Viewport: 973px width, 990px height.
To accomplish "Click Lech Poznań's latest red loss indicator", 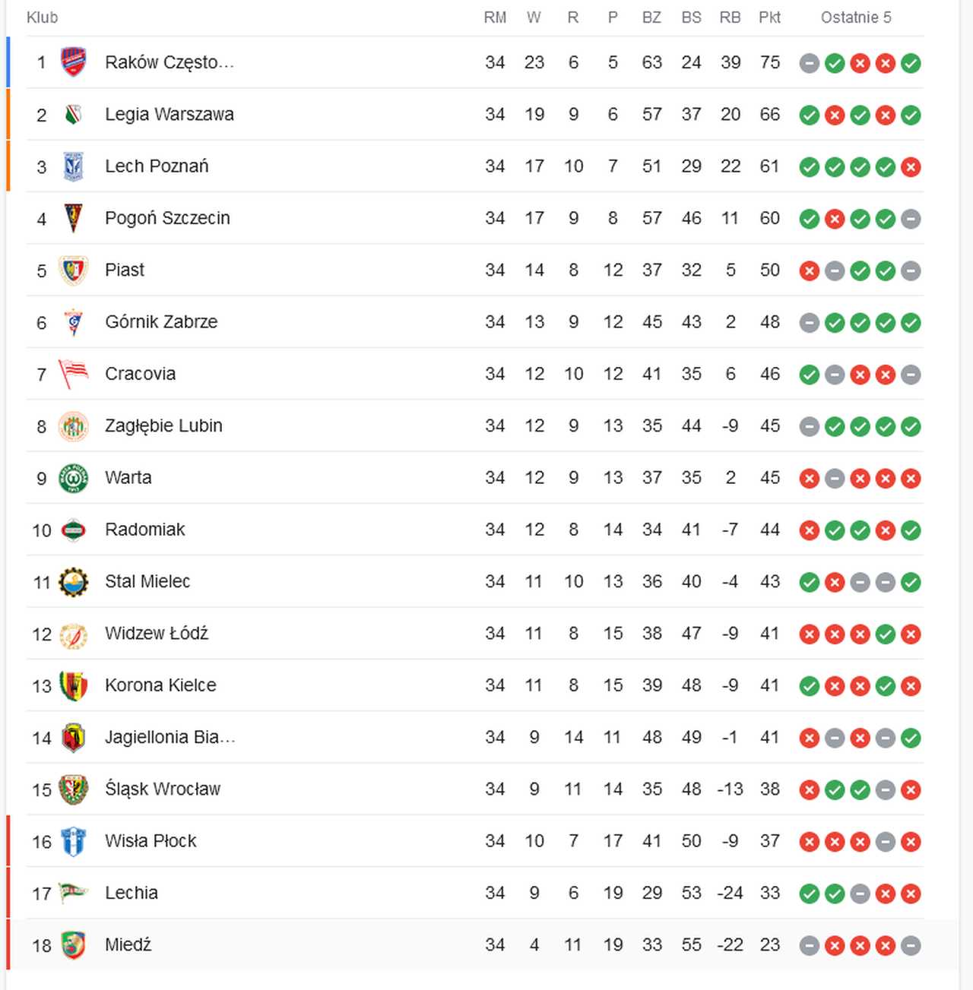I will tap(911, 167).
